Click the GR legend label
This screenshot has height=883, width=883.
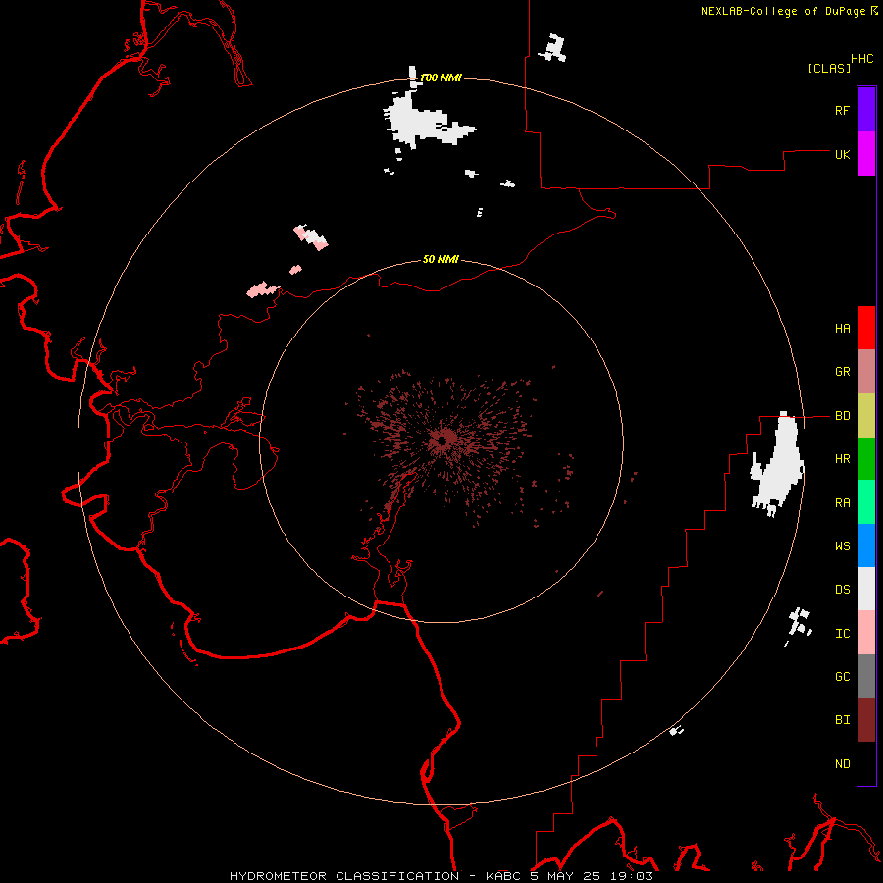coord(842,372)
